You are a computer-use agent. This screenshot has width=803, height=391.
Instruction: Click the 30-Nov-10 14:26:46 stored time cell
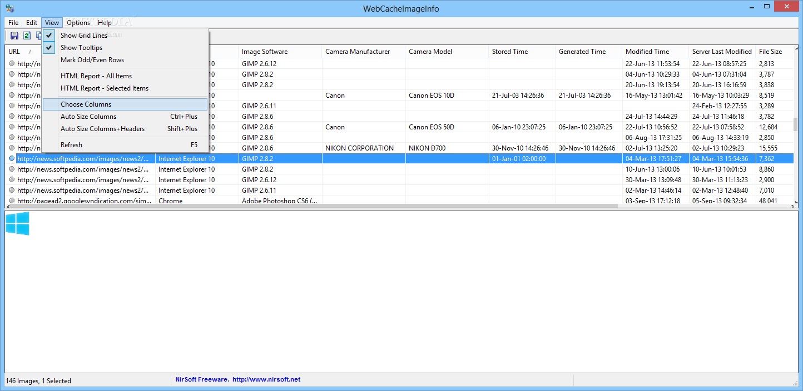click(522, 148)
